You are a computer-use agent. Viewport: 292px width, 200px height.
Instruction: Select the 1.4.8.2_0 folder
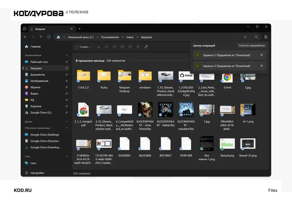pyautogui.click(x=83, y=80)
